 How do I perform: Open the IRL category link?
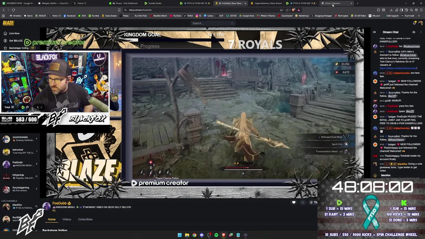point(54,210)
